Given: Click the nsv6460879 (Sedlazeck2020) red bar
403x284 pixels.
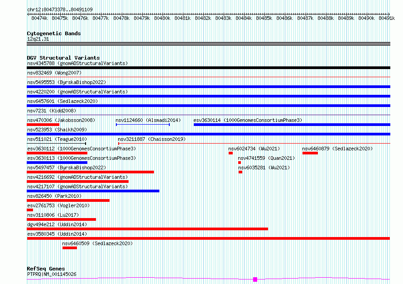Looking at the screenshot, I should coord(310,153).
